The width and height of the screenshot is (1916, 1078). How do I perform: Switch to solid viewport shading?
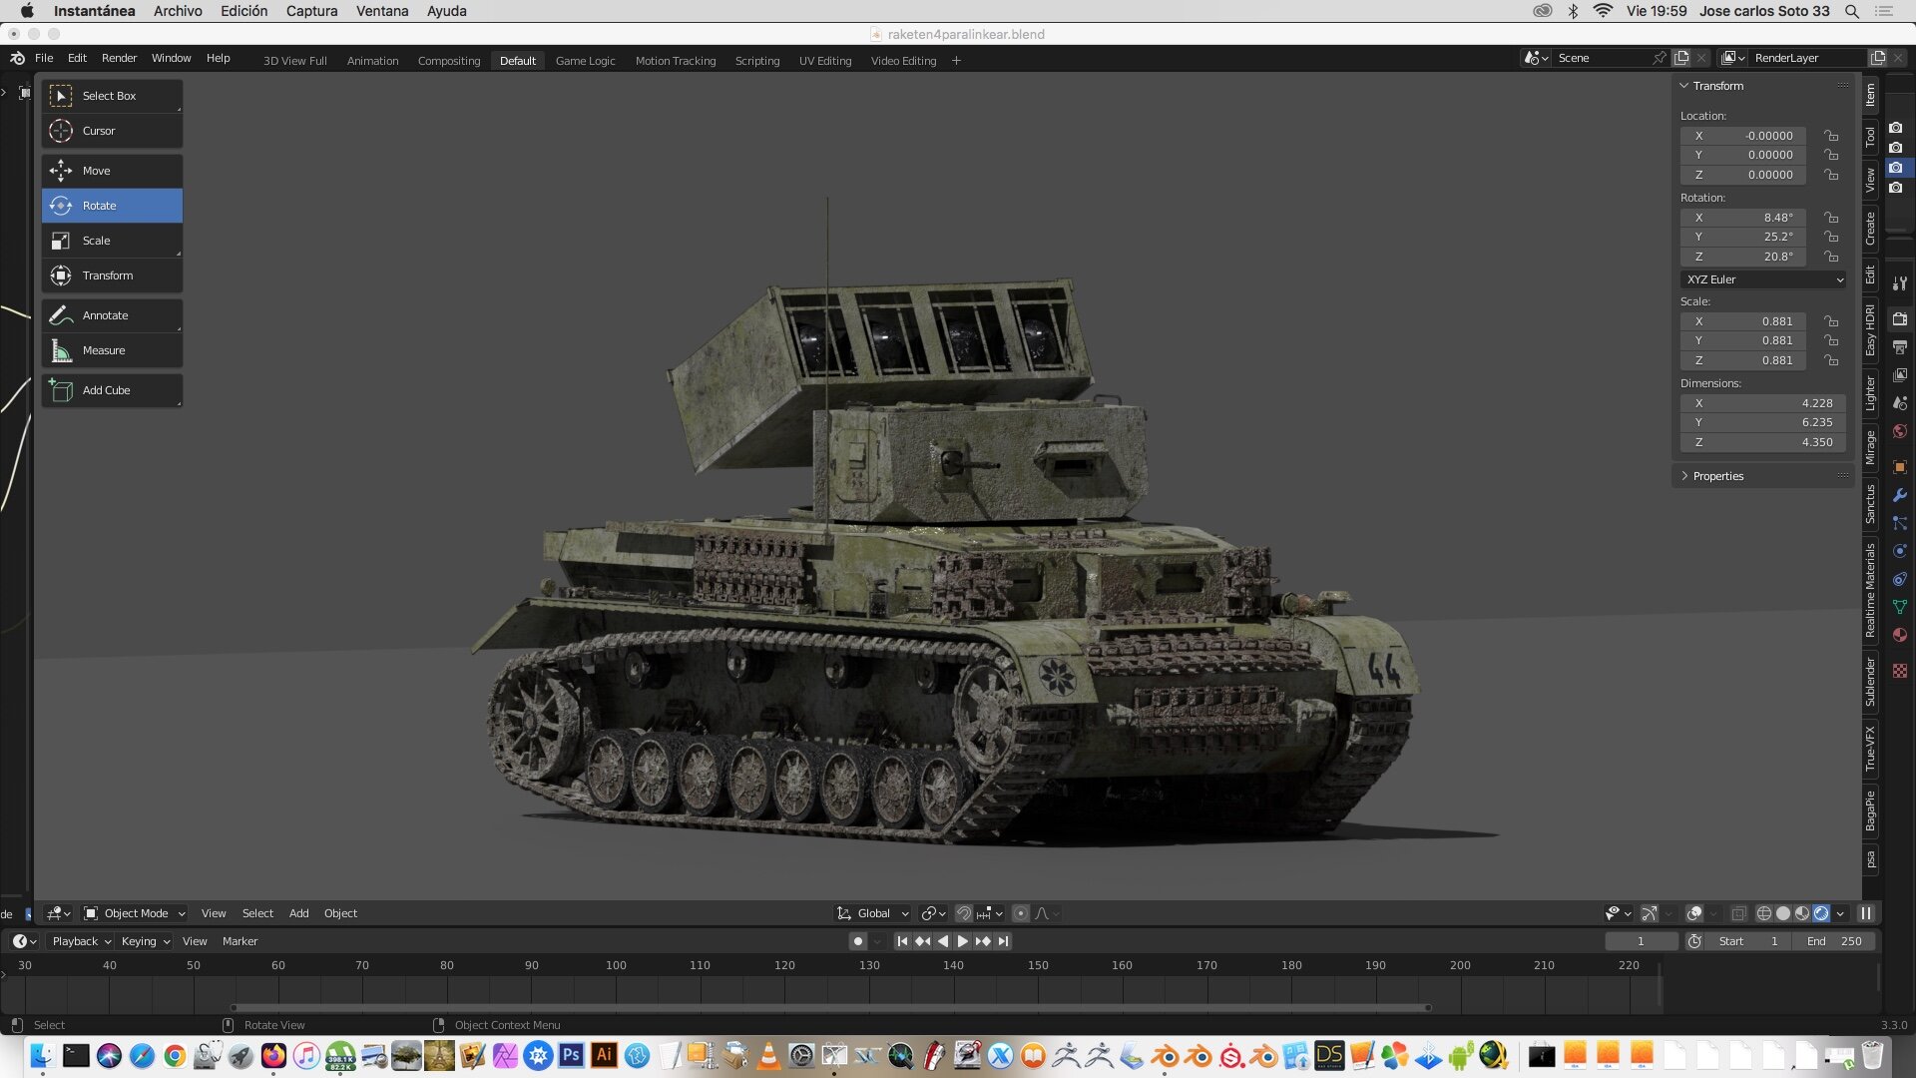coord(1783,913)
